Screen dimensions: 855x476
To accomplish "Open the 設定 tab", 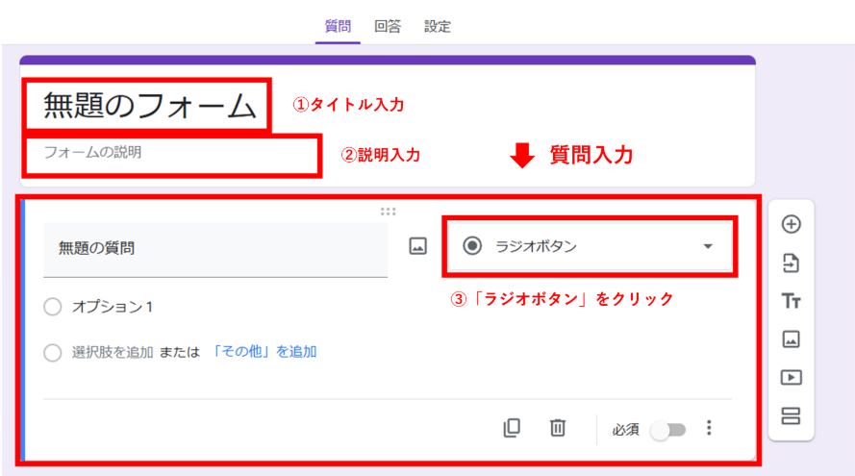I will click(438, 27).
